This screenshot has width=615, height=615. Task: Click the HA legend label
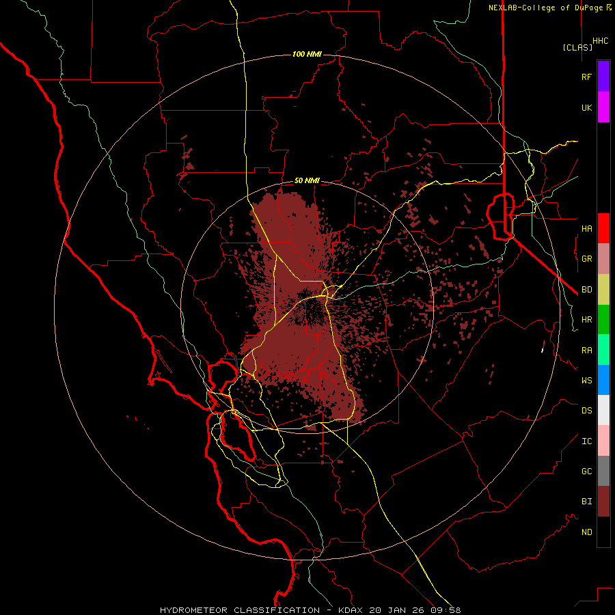pos(586,228)
